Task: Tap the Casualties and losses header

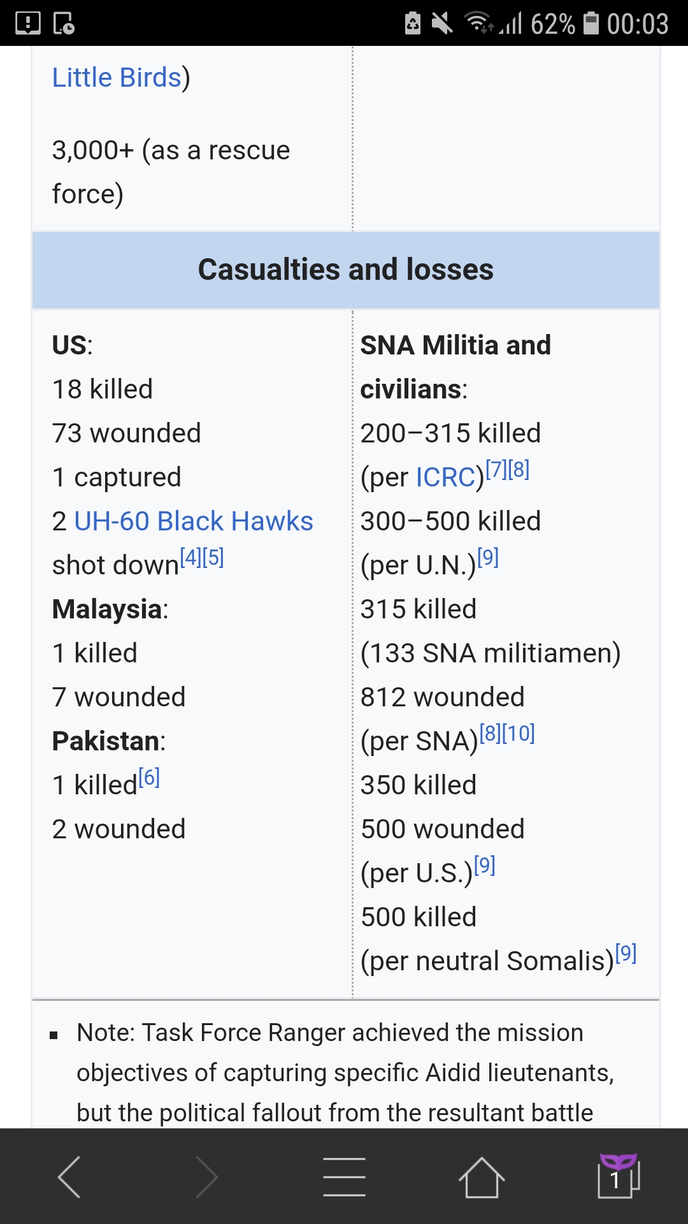Action: pos(345,270)
